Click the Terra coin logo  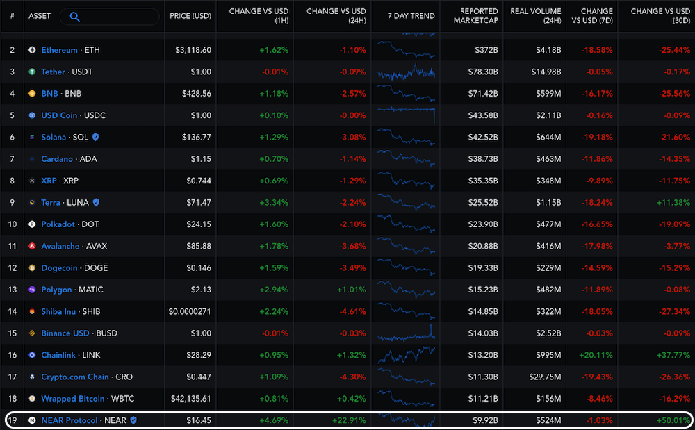[x=32, y=202]
